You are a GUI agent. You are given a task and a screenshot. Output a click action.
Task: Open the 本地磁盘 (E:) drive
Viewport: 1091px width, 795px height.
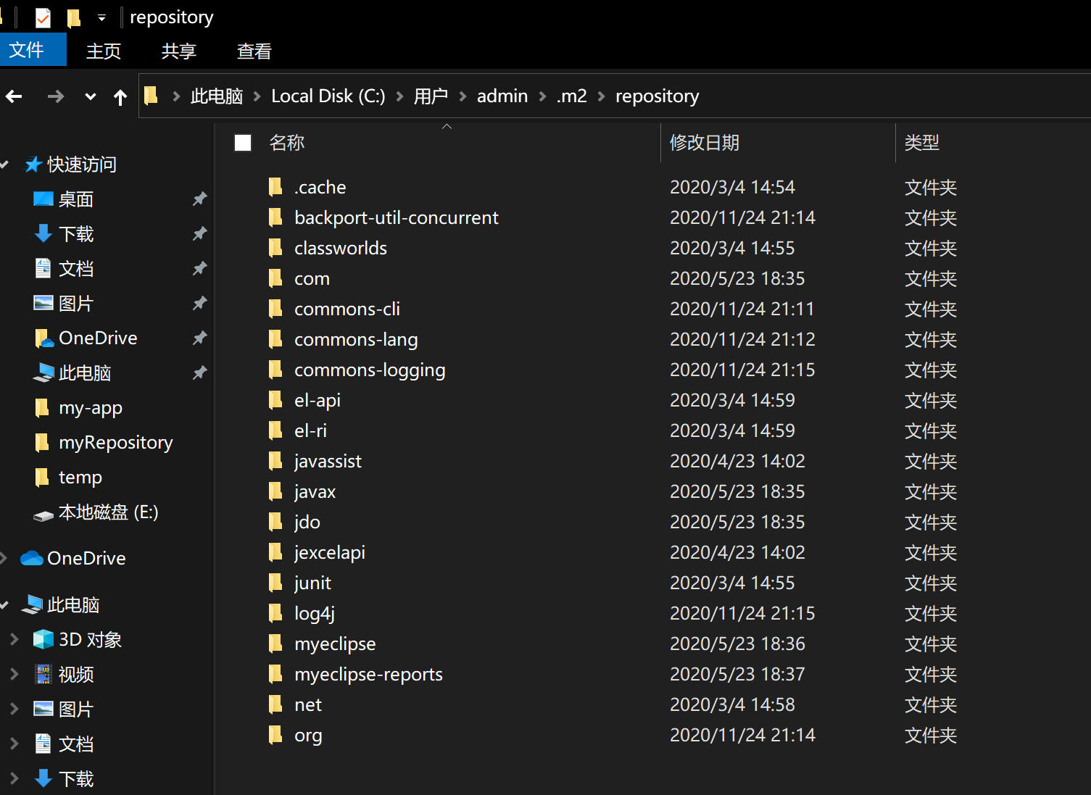point(108,512)
